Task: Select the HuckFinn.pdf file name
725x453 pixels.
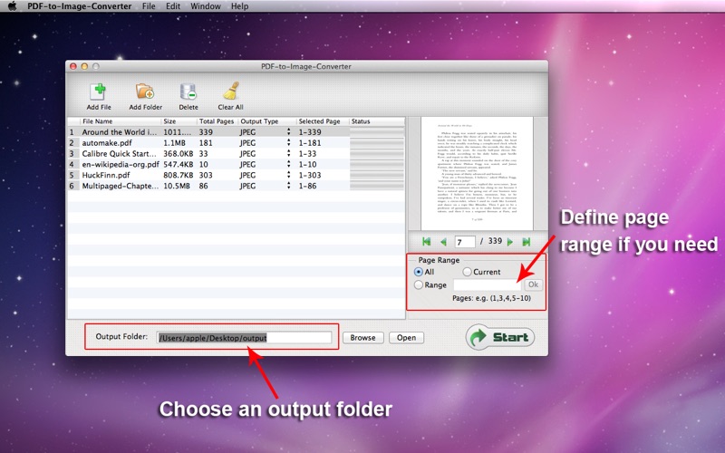Action: point(106,175)
